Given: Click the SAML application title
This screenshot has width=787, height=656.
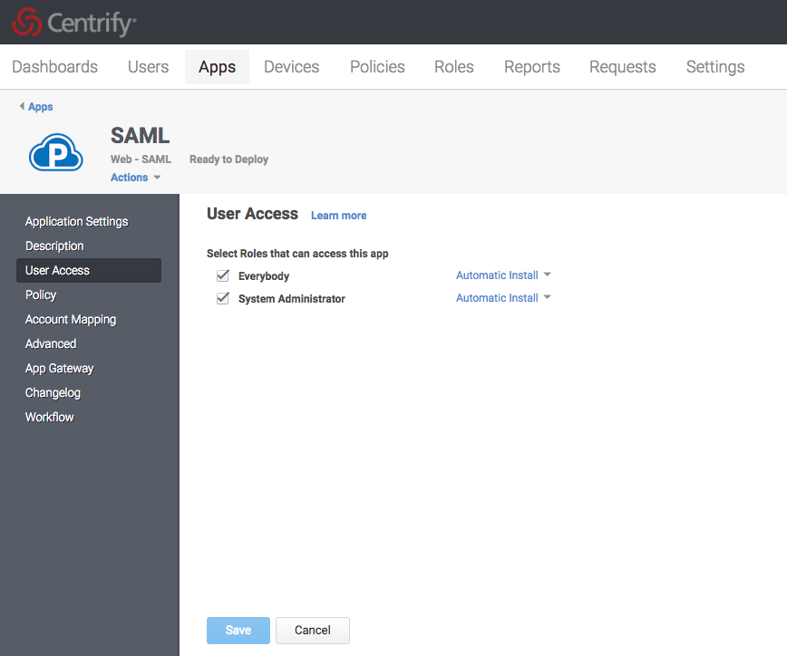Looking at the screenshot, I should tap(140, 135).
